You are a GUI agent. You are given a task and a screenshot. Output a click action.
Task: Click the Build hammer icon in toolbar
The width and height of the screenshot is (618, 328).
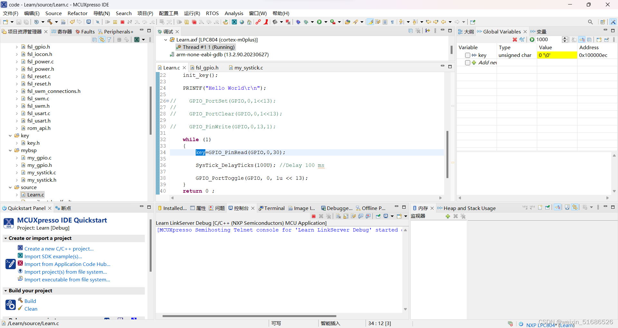50,22
